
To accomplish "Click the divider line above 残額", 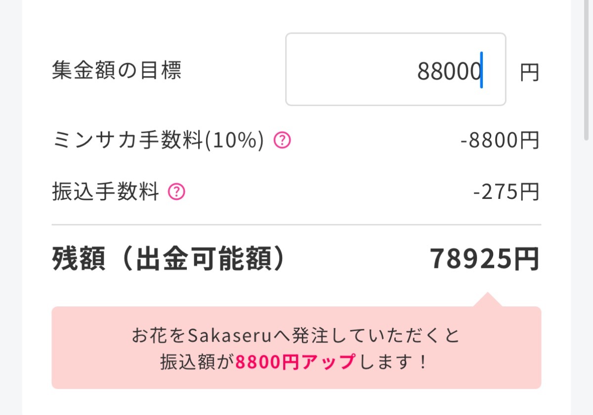I will click(296, 225).
